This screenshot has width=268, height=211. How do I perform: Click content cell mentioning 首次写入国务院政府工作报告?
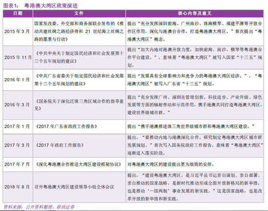point(195,146)
